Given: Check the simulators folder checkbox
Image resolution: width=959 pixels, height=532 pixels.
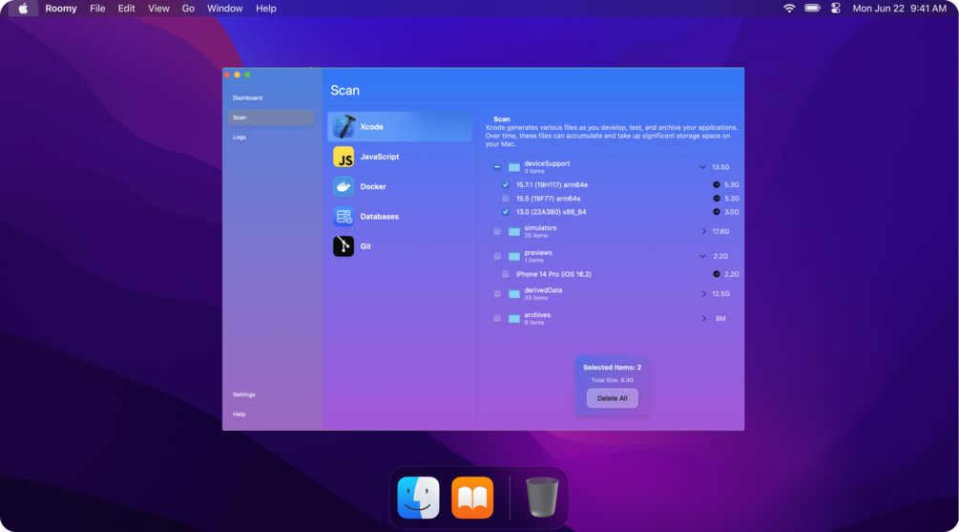Looking at the screenshot, I should 497,231.
